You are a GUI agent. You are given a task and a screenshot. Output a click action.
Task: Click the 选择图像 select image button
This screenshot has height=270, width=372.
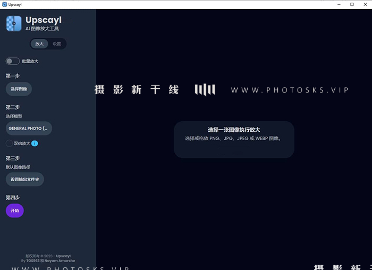pyautogui.click(x=19, y=89)
